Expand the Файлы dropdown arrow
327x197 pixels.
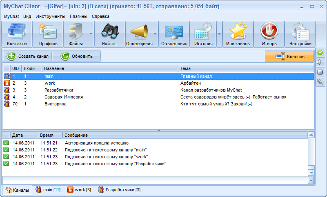(x=91, y=34)
